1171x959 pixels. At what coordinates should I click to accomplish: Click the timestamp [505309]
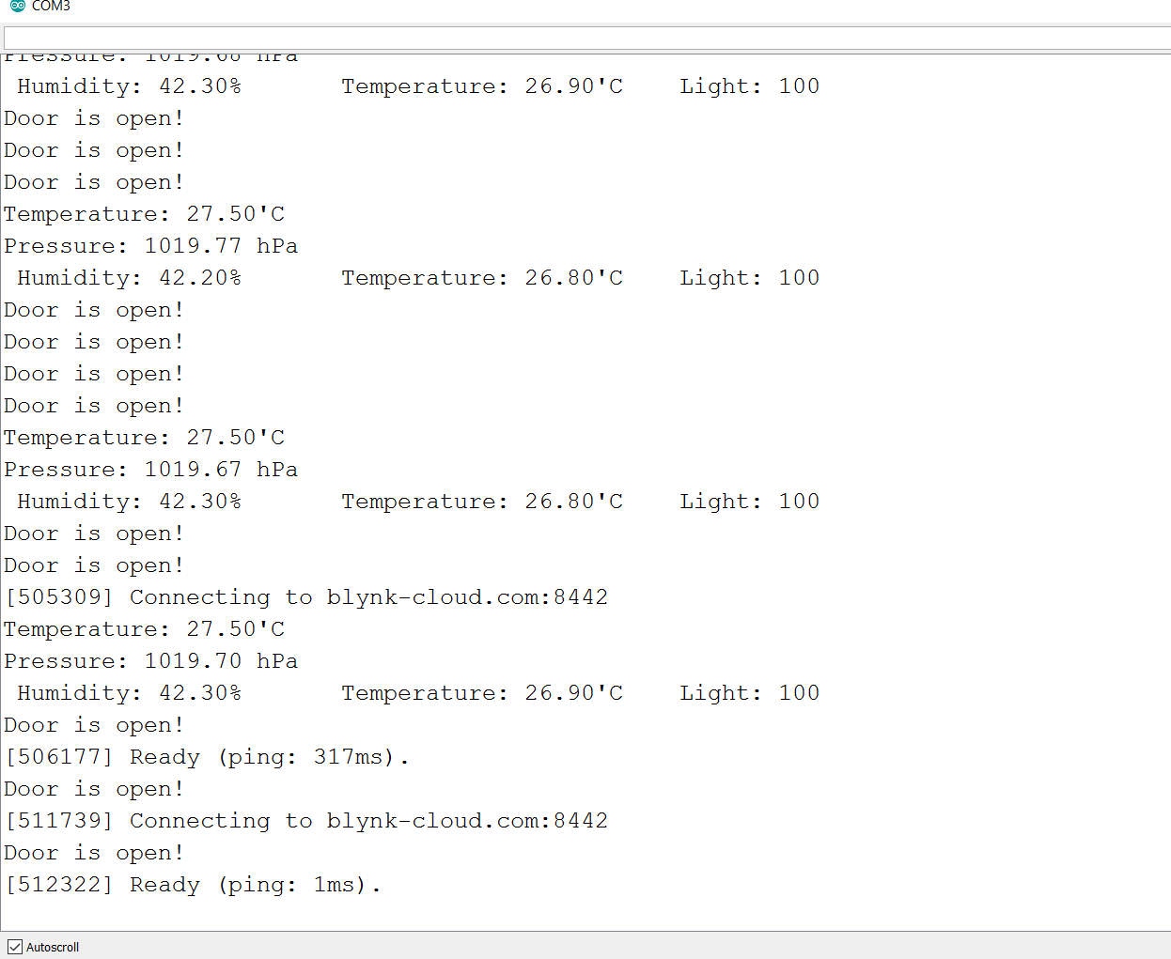pos(59,597)
